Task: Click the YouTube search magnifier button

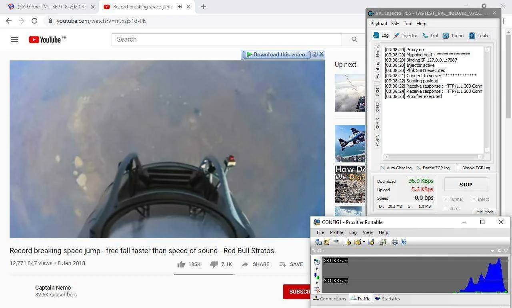Action: pyautogui.click(x=354, y=39)
